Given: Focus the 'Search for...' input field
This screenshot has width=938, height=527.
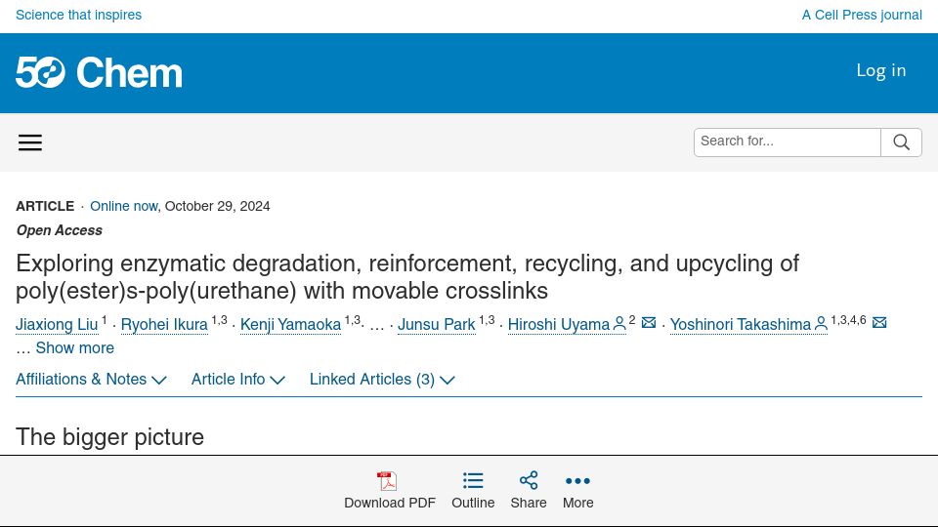Looking at the screenshot, I should [x=788, y=142].
